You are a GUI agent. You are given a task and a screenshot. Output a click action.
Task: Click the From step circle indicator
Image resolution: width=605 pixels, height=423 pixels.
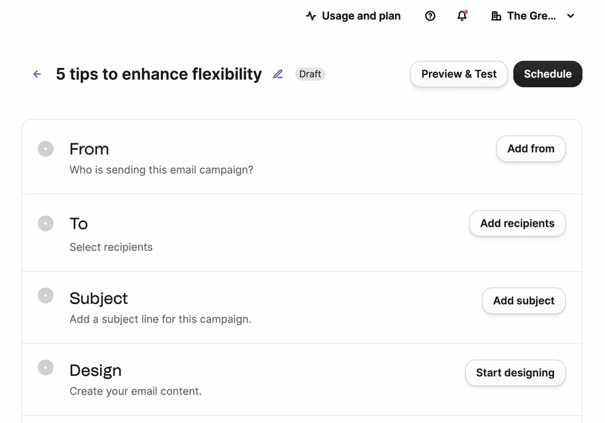(x=46, y=149)
